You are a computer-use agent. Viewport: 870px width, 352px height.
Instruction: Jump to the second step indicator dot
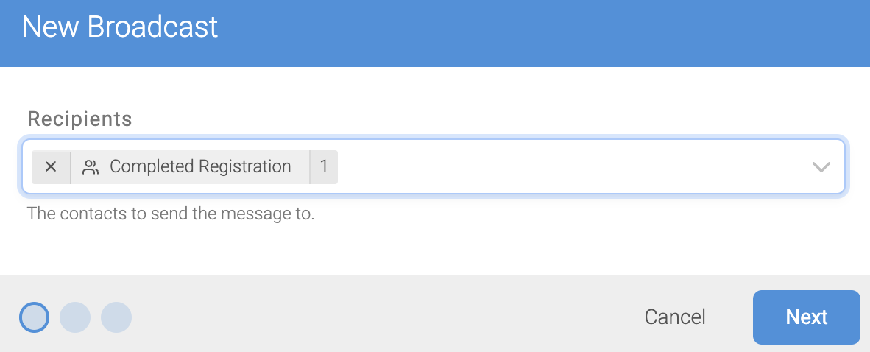click(x=75, y=317)
